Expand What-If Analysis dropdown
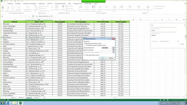The width and height of the screenshot is (187, 105). click(114, 8)
